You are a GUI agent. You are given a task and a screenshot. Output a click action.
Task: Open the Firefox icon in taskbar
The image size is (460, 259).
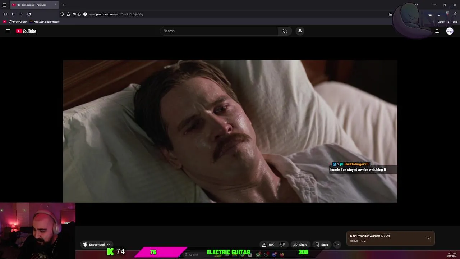pyautogui.click(x=282, y=255)
